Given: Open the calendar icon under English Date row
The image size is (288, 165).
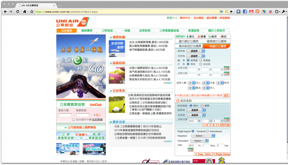Looking at the screenshot, I should [x=190, y=150].
